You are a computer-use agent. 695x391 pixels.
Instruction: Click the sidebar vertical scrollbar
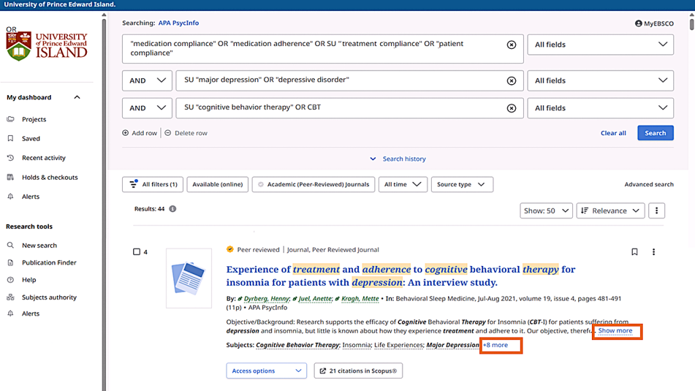[104, 204]
